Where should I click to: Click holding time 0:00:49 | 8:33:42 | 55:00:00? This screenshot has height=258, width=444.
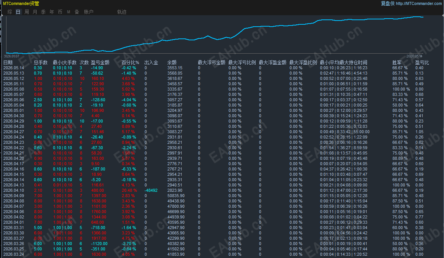pyautogui.click(x=345, y=132)
